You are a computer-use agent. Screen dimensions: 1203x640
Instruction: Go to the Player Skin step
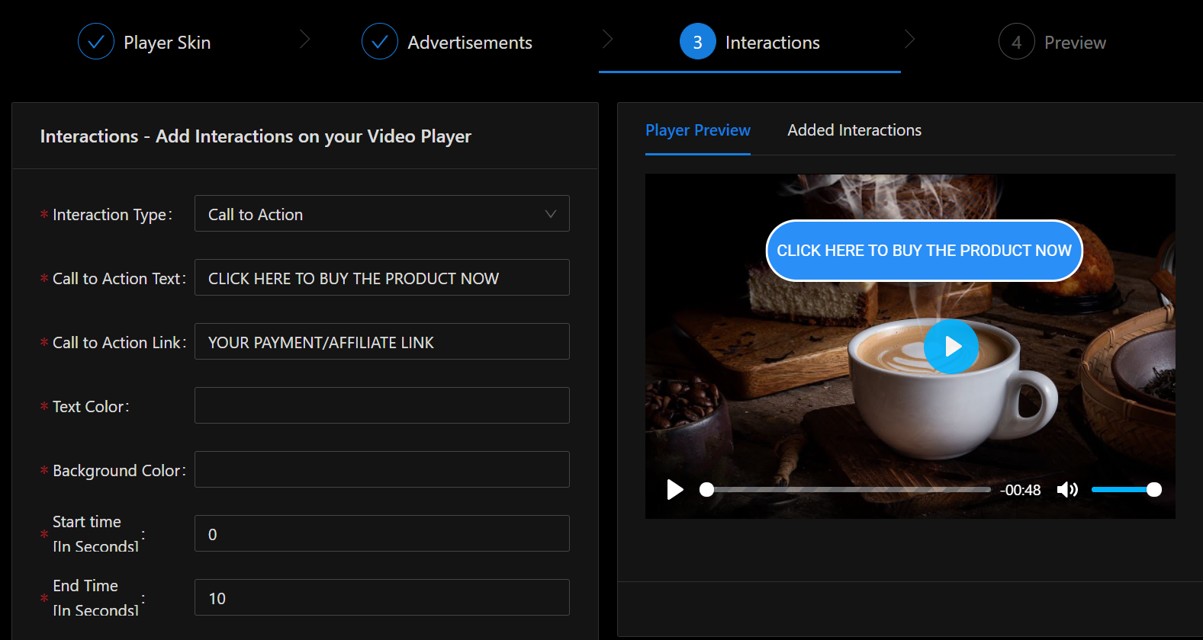[167, 43]
